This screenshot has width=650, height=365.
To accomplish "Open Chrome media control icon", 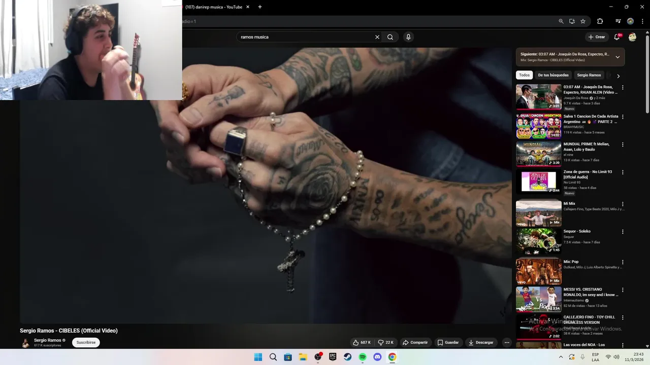I will click(618, 21).
